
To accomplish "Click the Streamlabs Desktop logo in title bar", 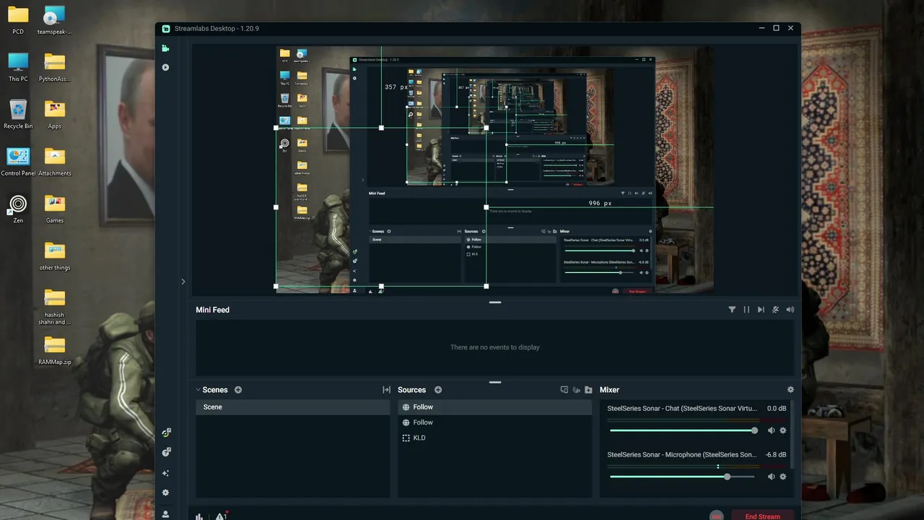I will pos(166,28).
